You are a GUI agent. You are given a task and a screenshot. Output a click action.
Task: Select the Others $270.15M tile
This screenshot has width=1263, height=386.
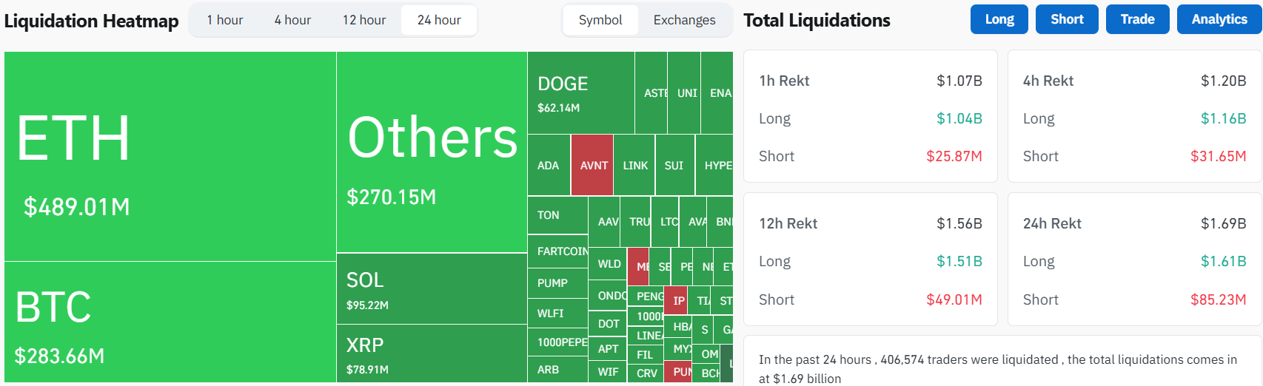[432, 152]
